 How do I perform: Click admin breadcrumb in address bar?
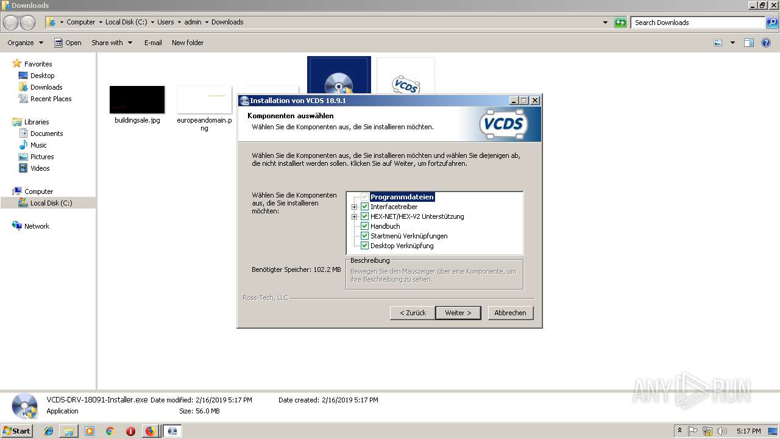(193, 22)
